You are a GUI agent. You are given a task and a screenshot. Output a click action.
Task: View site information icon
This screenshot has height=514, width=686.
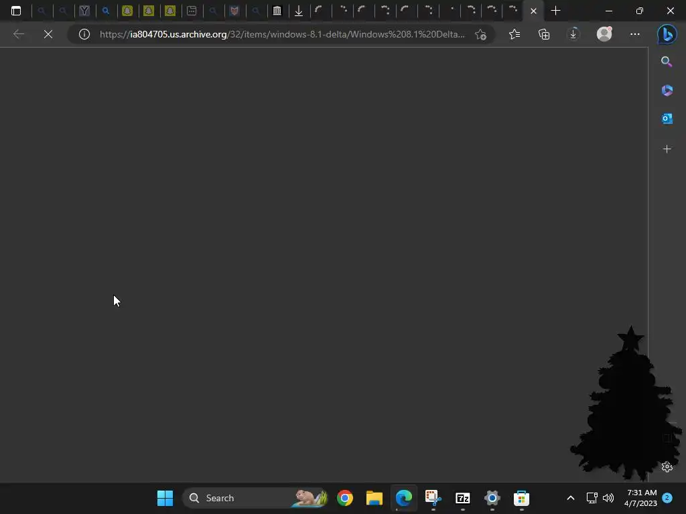[x=84, y=34]
